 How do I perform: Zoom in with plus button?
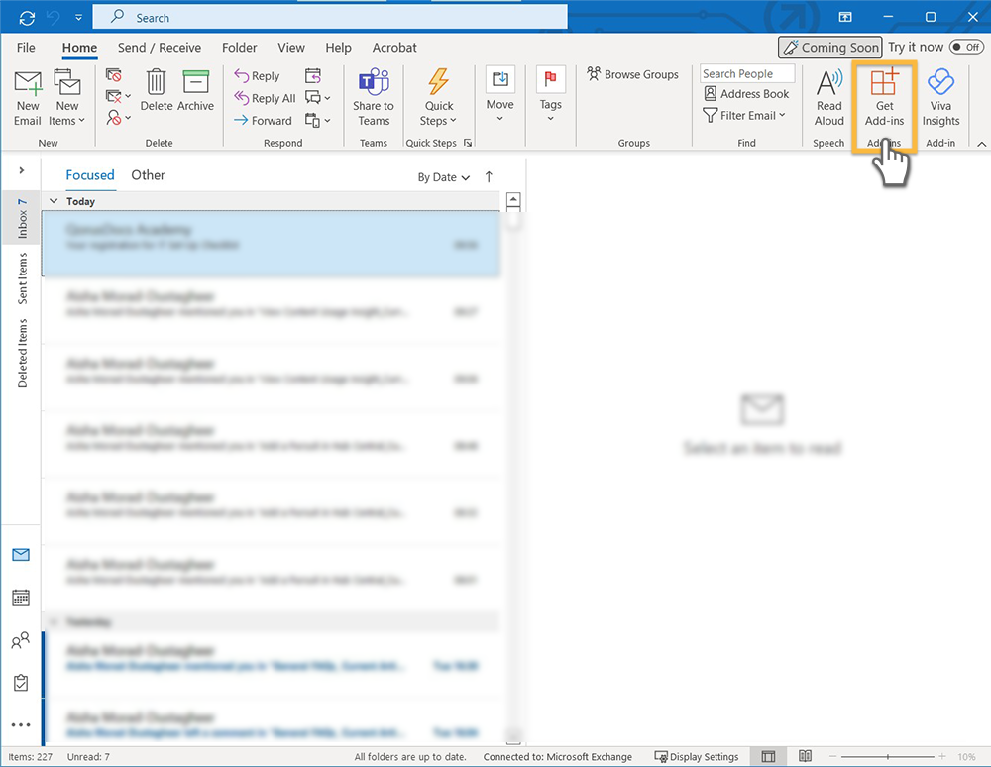(x=941, y=756)
